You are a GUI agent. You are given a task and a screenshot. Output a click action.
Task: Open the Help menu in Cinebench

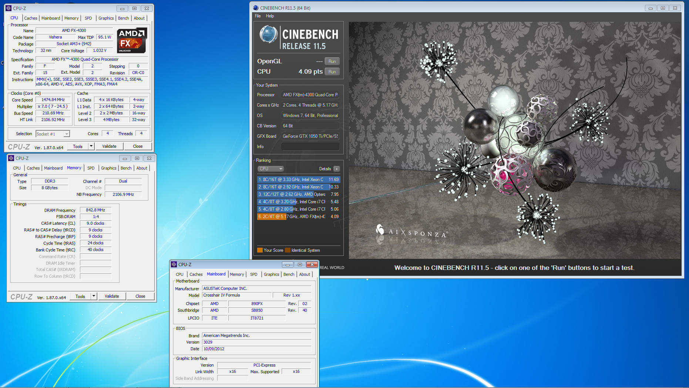pyautogui.click(x=270, y=16)
